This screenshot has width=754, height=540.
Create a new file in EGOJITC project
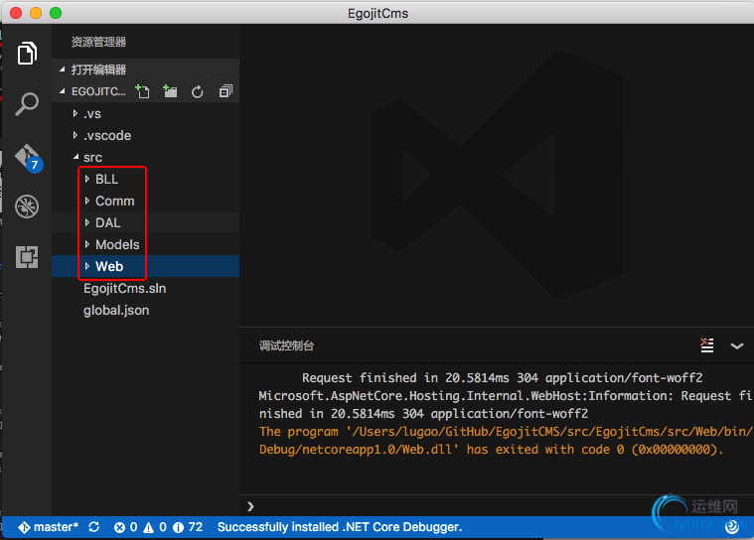pyautogui.click(x=142, y=91)
